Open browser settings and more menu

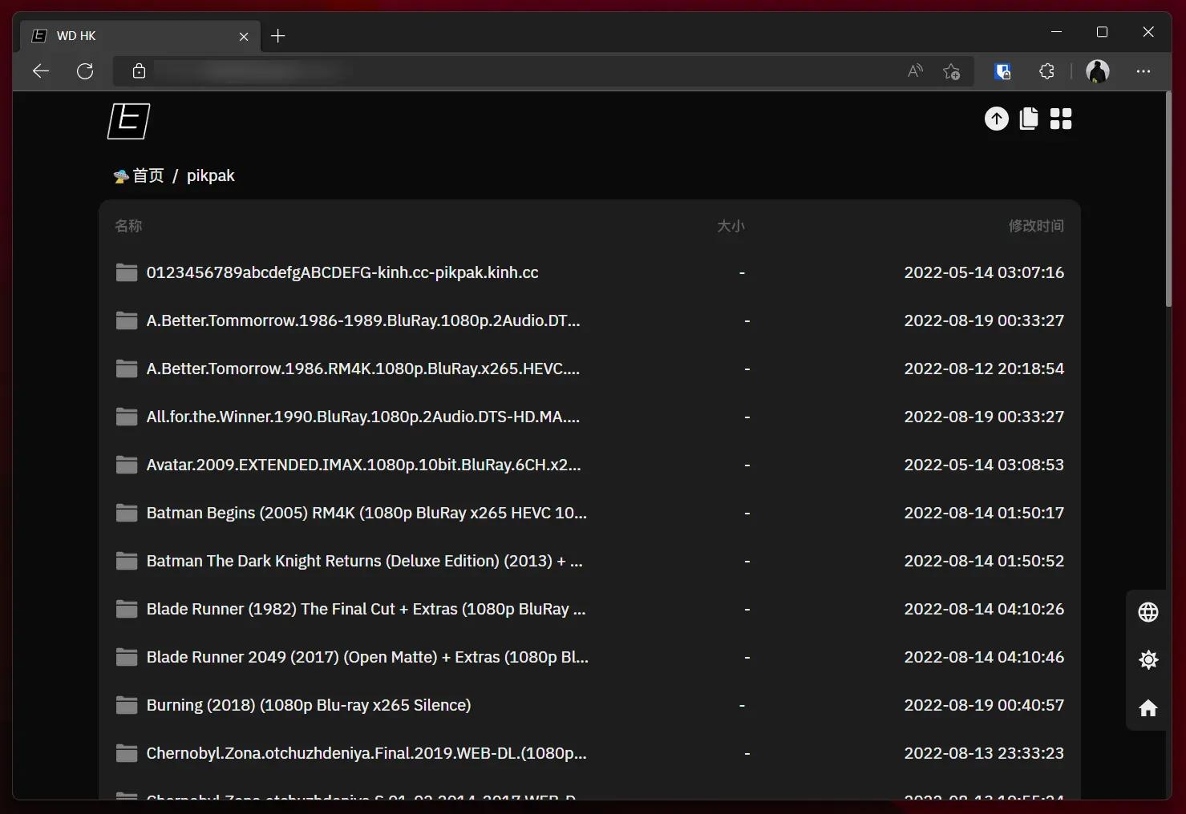click(x=1143, y=71)
